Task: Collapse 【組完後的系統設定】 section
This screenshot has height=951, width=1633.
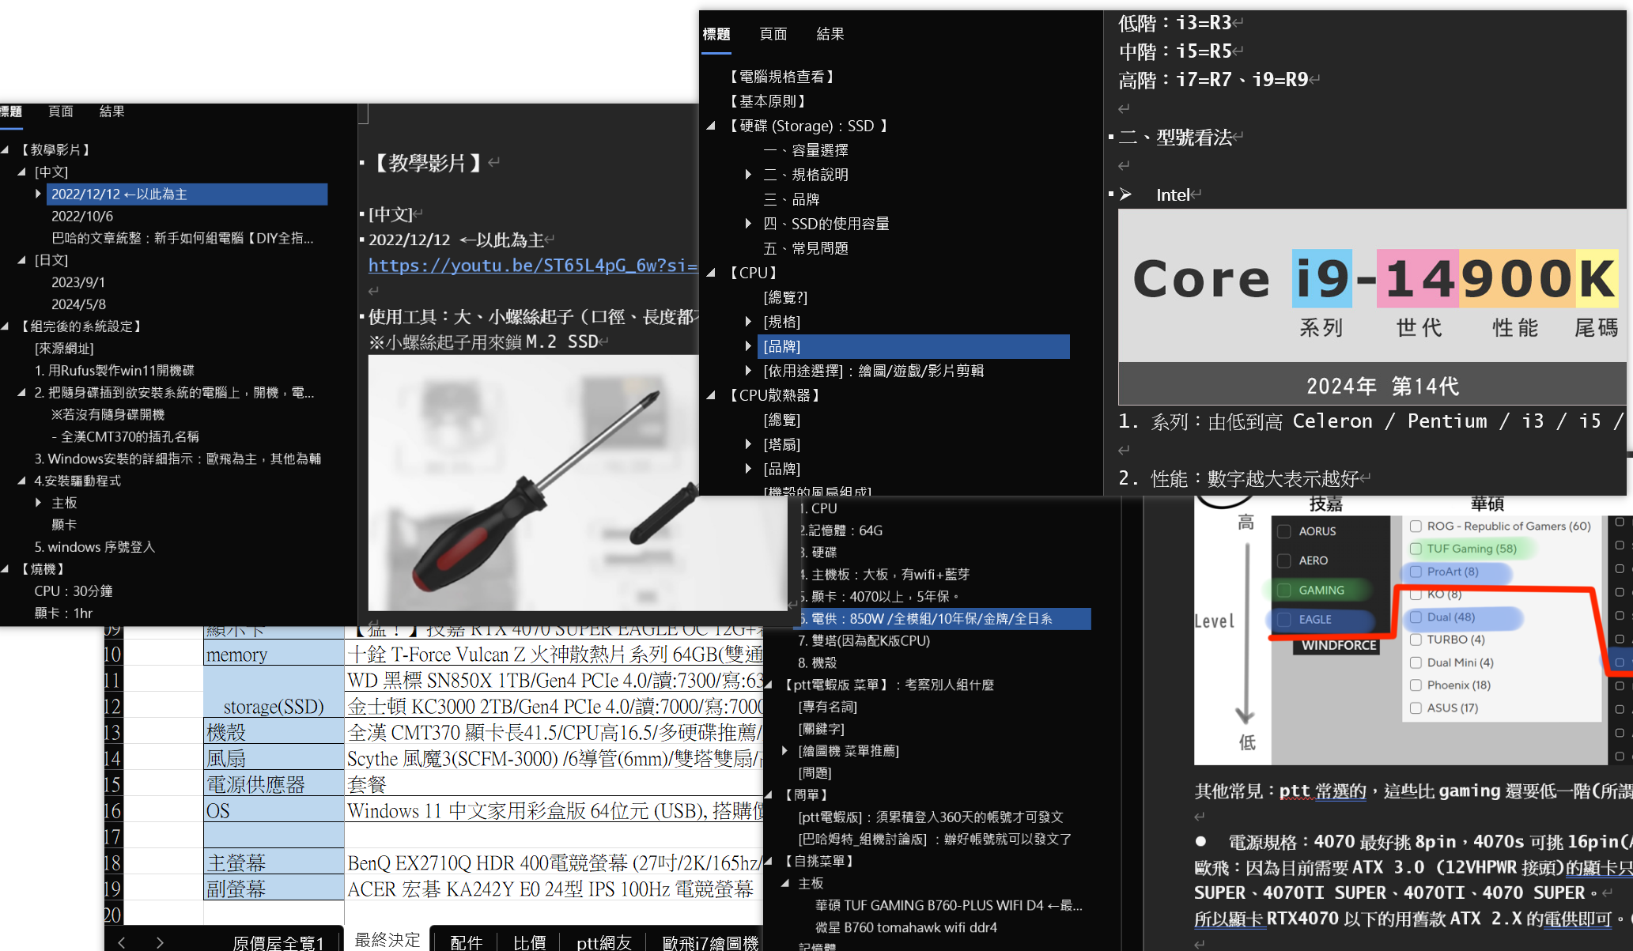Action: click(5, 326)
